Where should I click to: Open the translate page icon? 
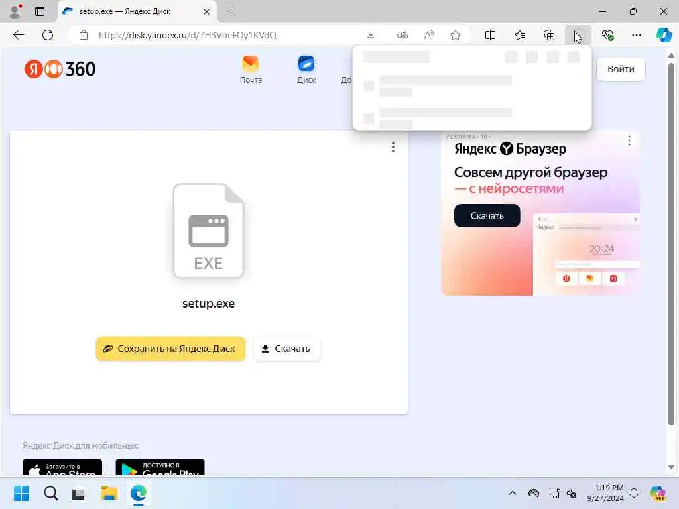tap(402, 35)
